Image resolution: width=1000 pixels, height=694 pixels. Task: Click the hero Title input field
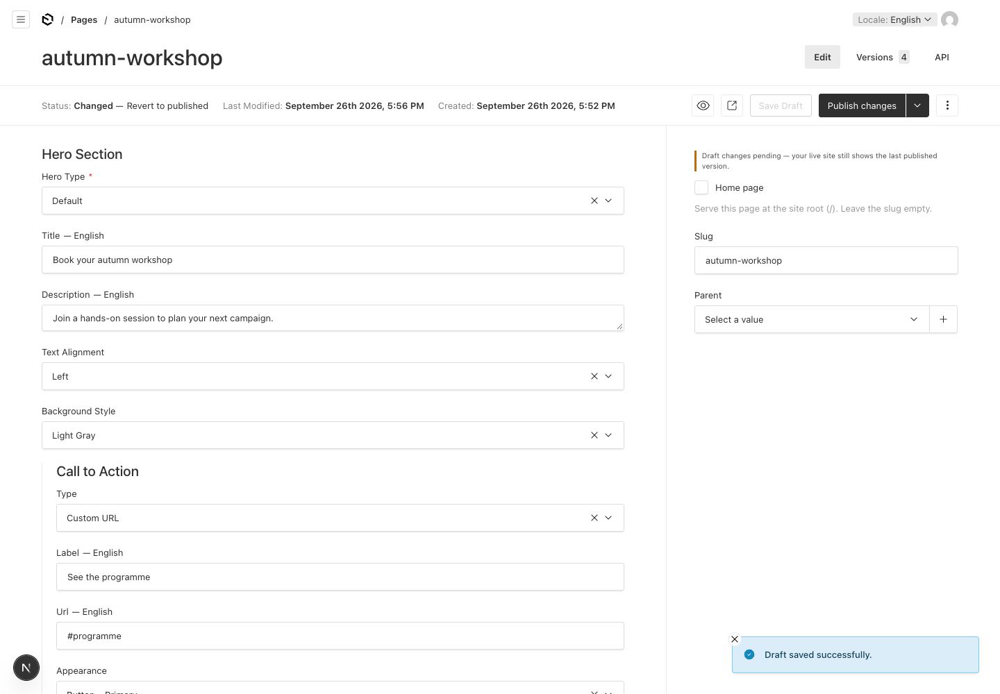point(333,260)
